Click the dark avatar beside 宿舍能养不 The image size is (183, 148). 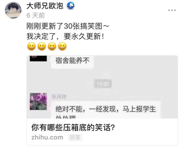click(38, 58)
